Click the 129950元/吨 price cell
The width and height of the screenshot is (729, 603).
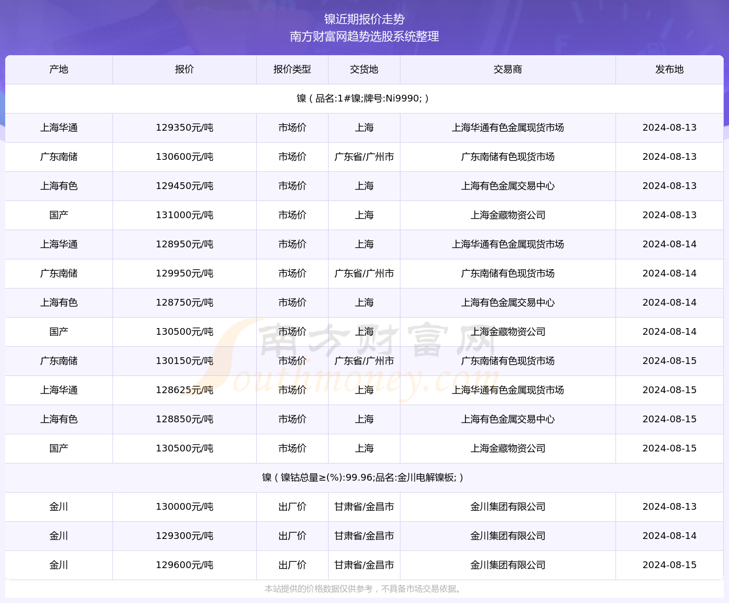[x=184, y=273]
